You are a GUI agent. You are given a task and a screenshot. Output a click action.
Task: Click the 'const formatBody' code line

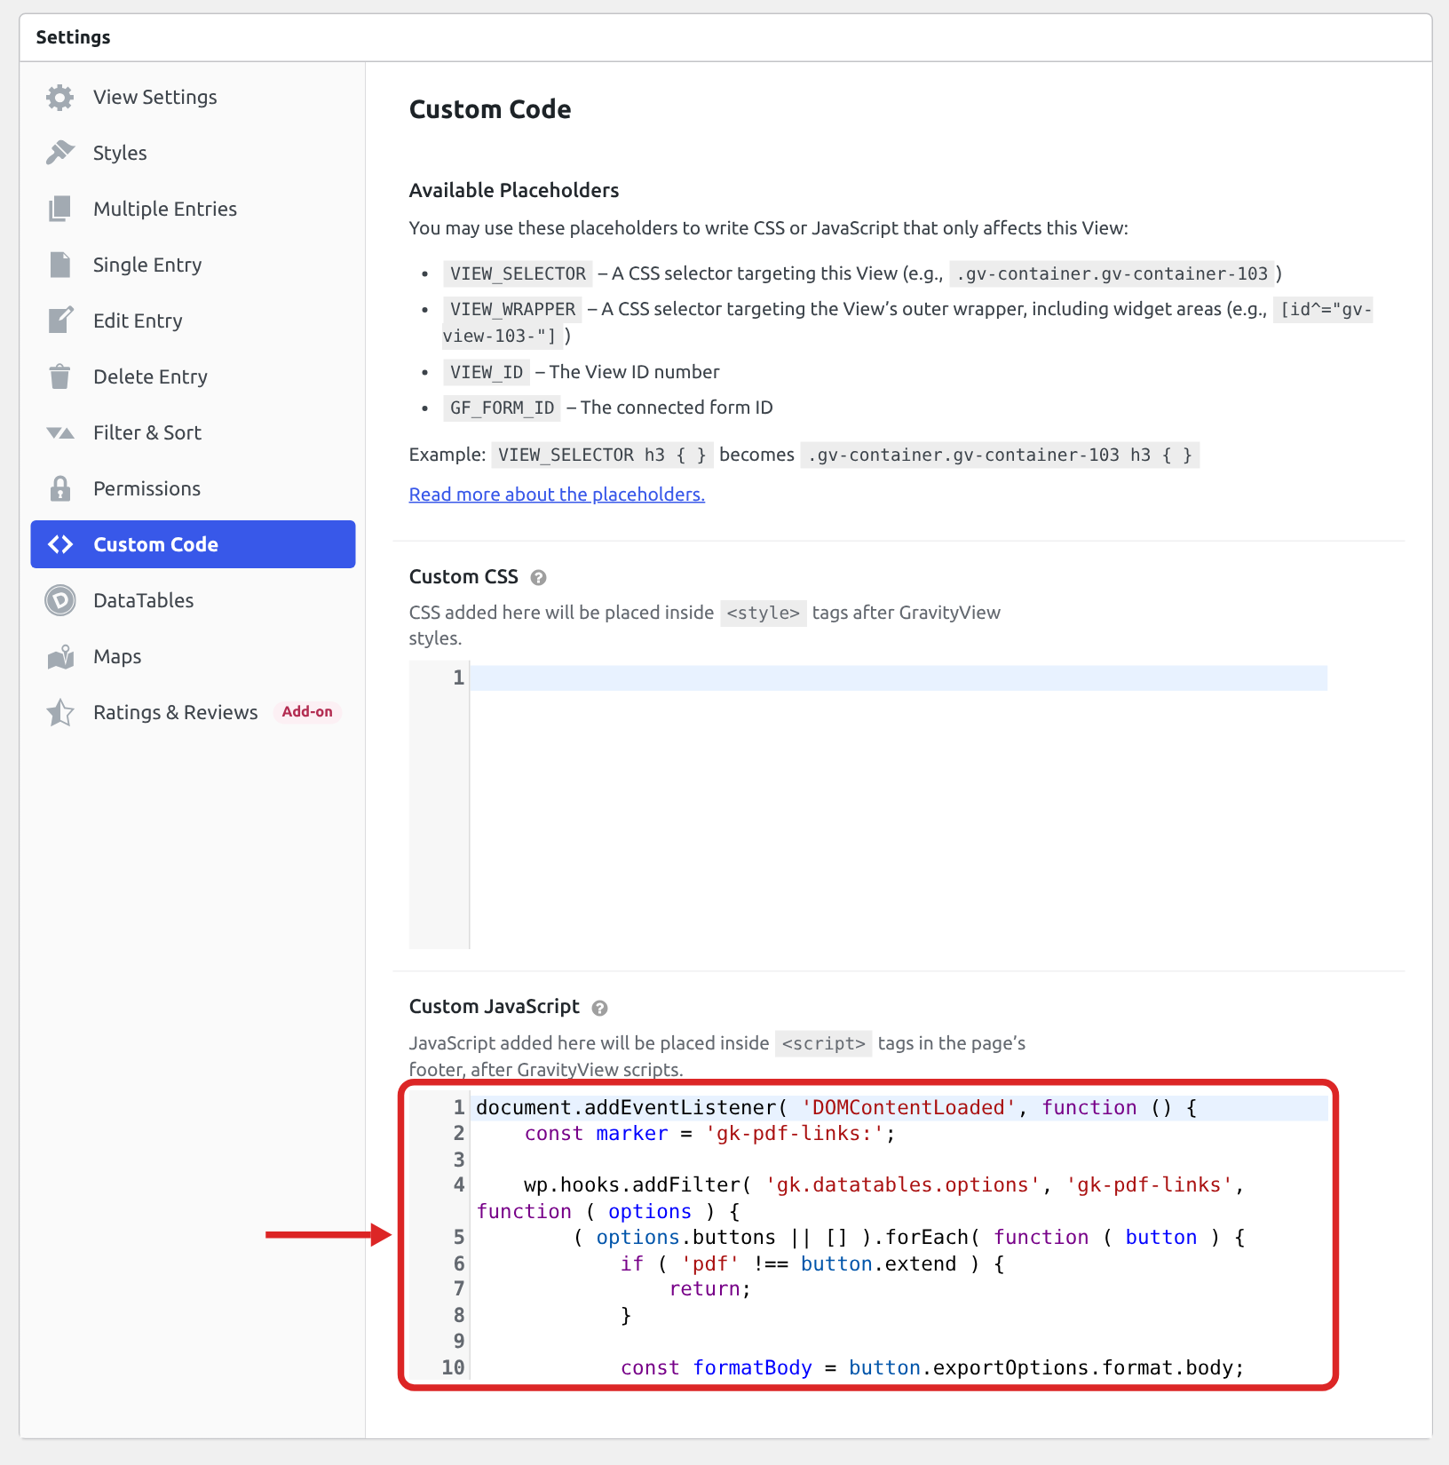(932, 1367)
